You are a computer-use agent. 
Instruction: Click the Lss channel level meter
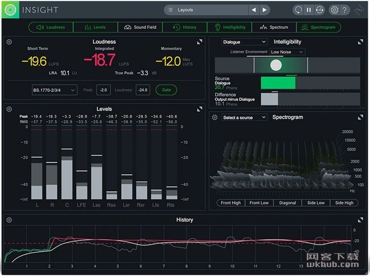click(97, 163)
